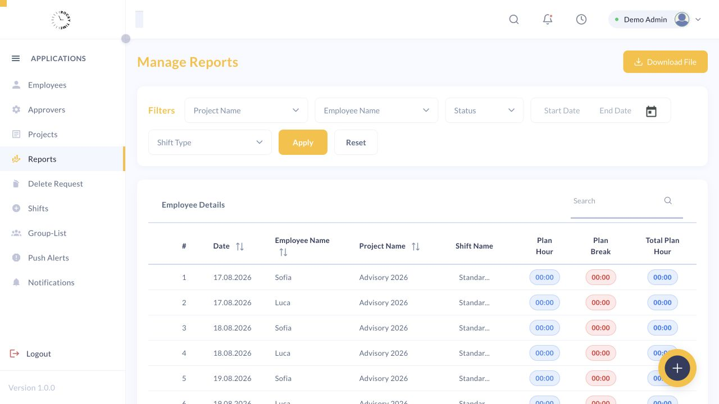719x404 pixels.
Task: Click the Shifts plus-circle icon
Action: pos(16,208)
